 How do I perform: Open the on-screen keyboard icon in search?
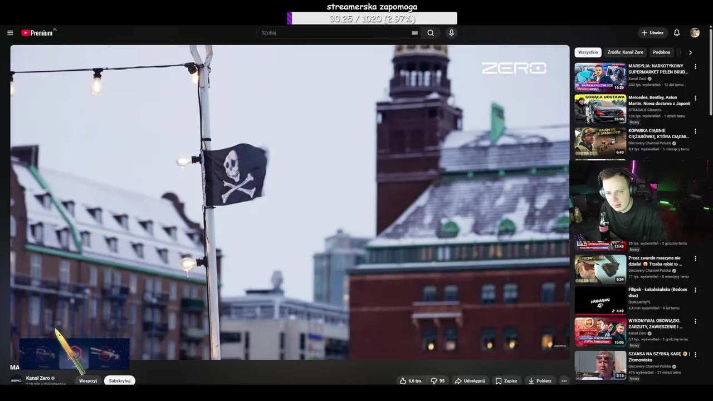tap(414, 33)
